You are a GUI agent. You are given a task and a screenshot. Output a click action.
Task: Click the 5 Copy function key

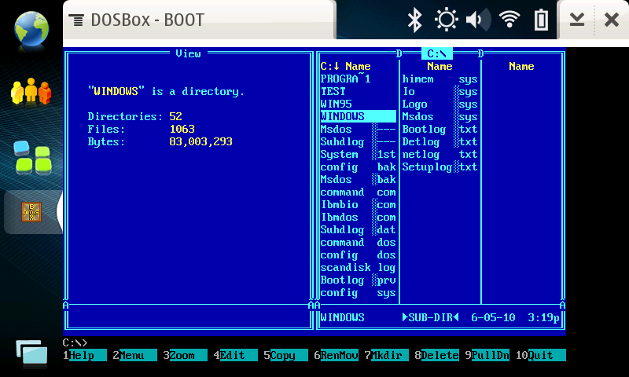[285, 355]
